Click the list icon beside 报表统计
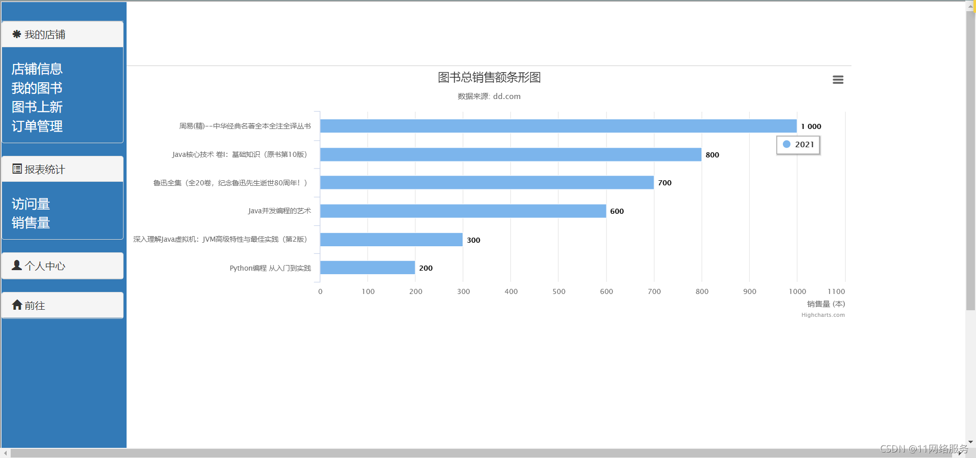This screenshot has width=976, height=458. (x=17, y=169)
